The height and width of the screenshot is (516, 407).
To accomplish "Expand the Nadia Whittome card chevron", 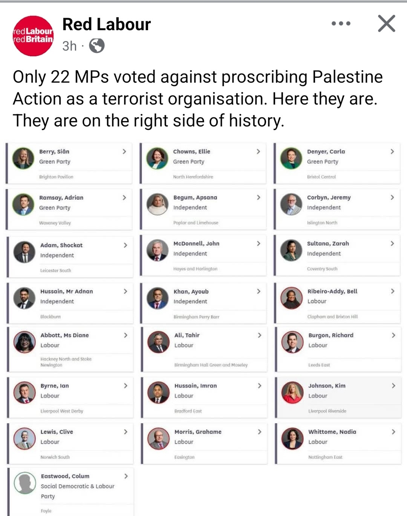I will pyautogui.click(x=393, y=432).
